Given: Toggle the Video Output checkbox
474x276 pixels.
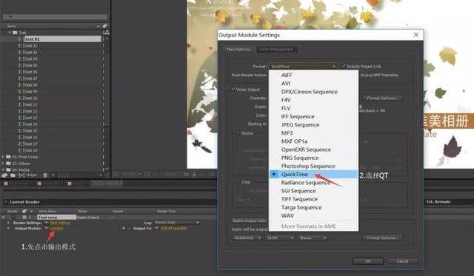Looking at the screenshot, I should 233,90.
